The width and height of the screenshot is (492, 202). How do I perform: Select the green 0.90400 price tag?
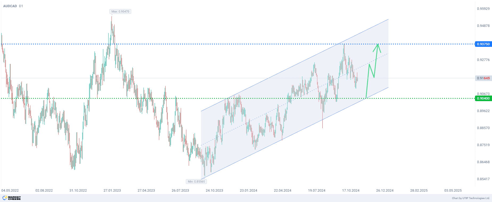(x=483, y=98)
